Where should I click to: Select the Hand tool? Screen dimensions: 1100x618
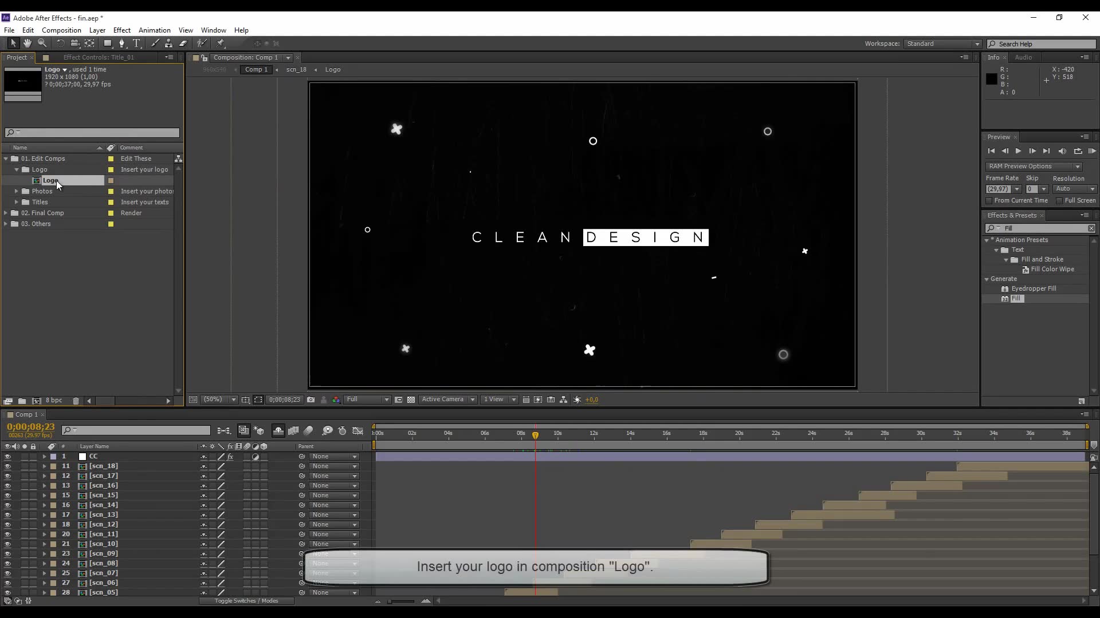pos(27,43)
